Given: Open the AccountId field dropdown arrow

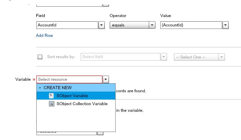Looking at the screenshot, I should pos(102,25).
